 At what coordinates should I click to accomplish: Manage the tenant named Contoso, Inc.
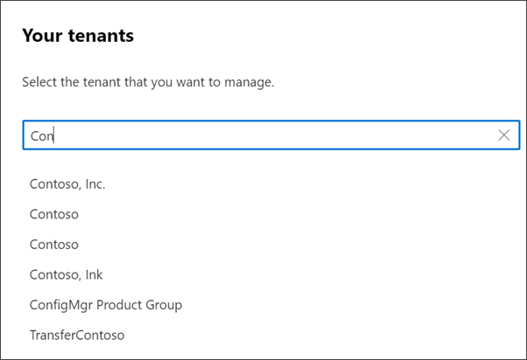tap(67, 184)
